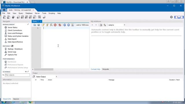The height and width of the screenshot is (104, 185).
Task: Open Status and System Variables
Action: 18,36
